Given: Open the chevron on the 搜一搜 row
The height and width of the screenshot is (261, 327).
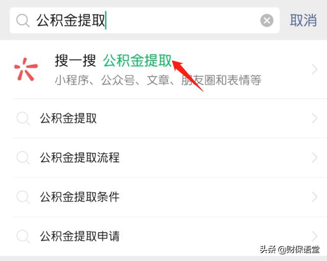Looking at the screenshot, I should click(315, 69).
